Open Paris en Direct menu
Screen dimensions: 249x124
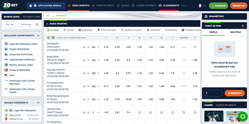point(103,6)
